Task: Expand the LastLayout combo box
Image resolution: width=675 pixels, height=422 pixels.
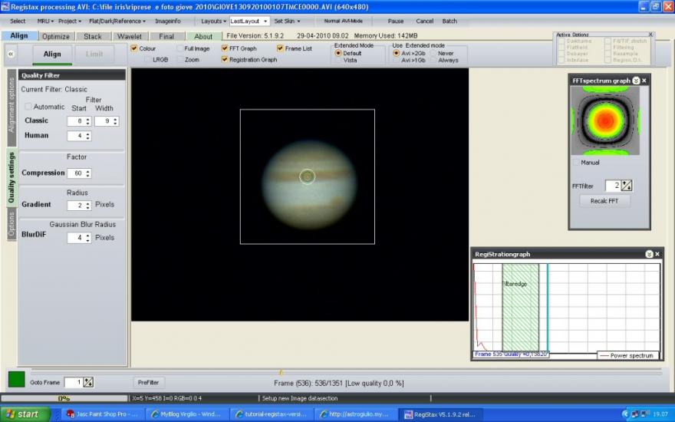Action: pyautogui.click(x=265, y=21)
